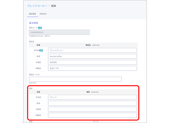This screenshot has height=123, width=170.
Task: Click the 商品名（カナ）field label
Action: 35,75
